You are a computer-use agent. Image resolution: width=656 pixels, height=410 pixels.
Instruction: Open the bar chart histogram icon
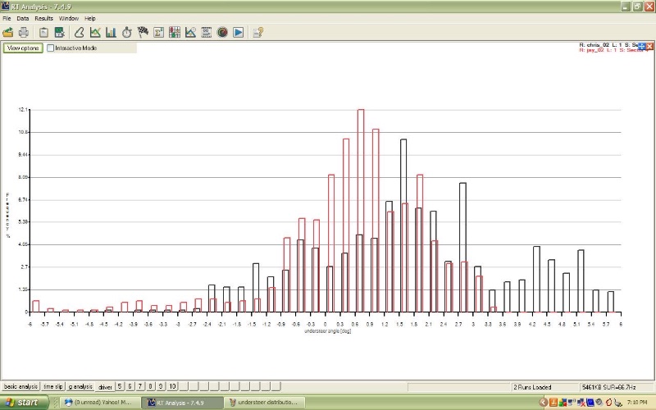click(x=111, y=33)
